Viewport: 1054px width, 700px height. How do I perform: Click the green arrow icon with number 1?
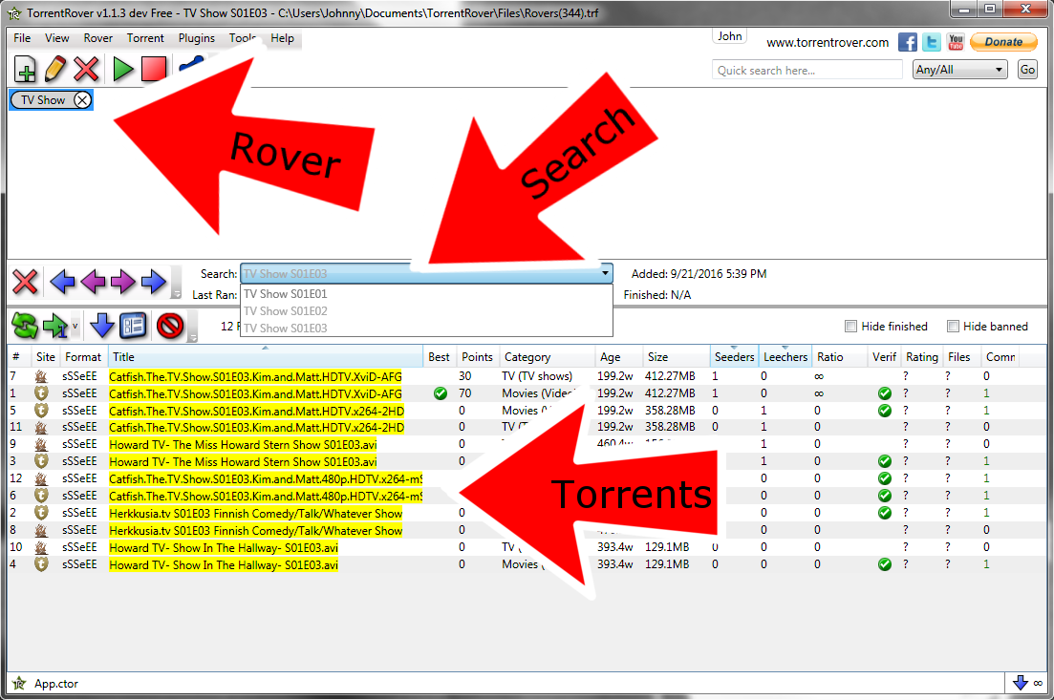click(x=55, y=327)
